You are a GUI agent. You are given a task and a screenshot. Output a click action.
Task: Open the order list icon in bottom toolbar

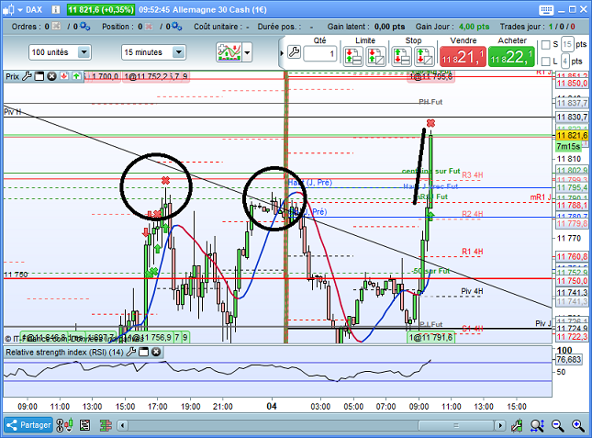pyautogui.click(x=85, y=425)
